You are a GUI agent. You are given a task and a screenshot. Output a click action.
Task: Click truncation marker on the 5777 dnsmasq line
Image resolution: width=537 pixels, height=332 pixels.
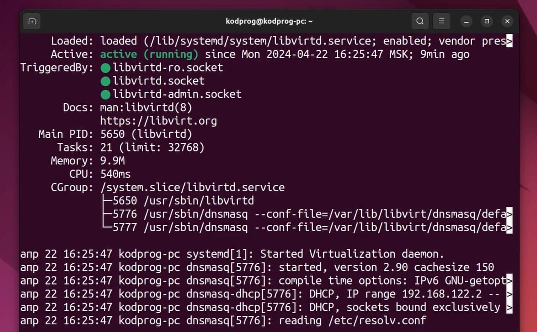pyautogui.click(x=509, y=227)
